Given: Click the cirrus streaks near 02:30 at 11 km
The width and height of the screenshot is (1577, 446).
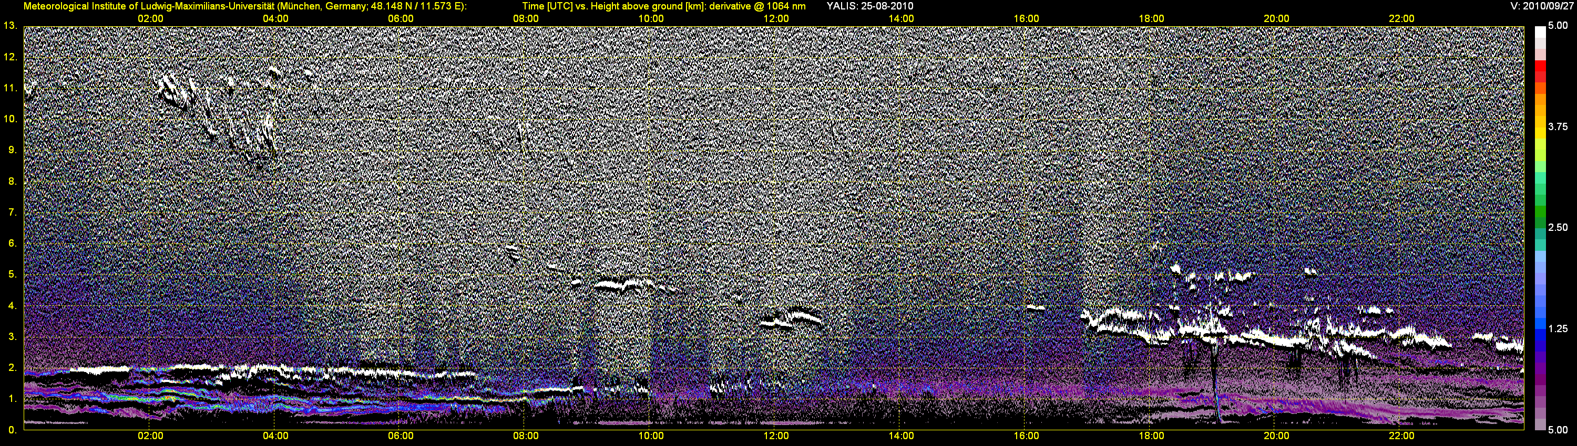Looking at the screenshot, I should click(x=178, y=92).
